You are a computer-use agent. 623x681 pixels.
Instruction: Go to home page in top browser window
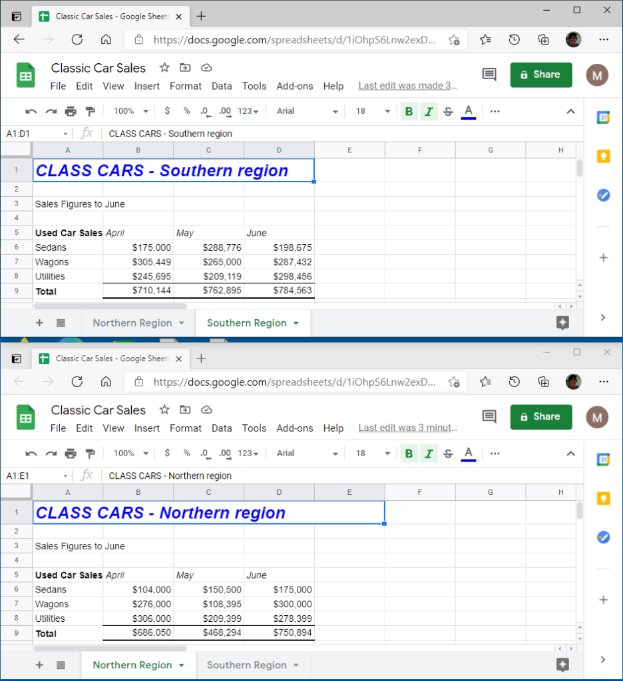click(x=106, y=39)
